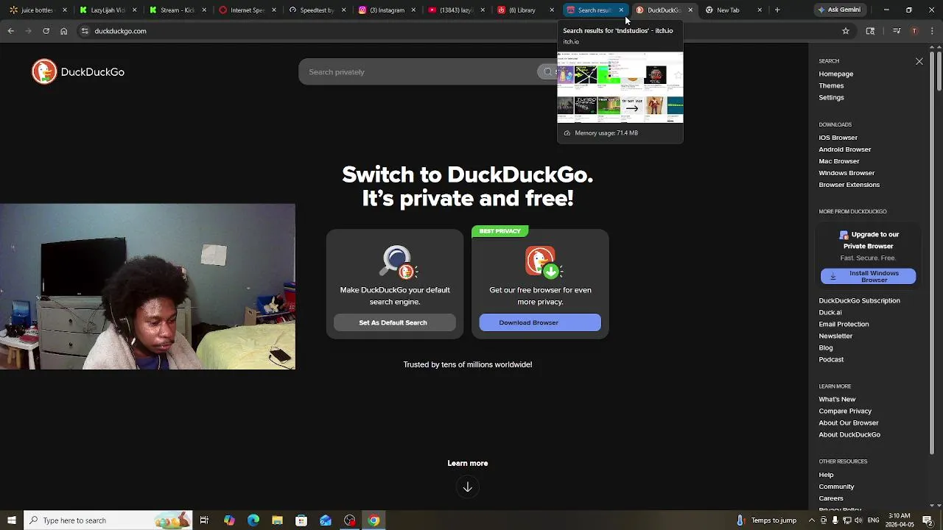The height and width of the screenshot is (530, 943).
Task: Click the magnifier search button in search box
Action: 547,71
